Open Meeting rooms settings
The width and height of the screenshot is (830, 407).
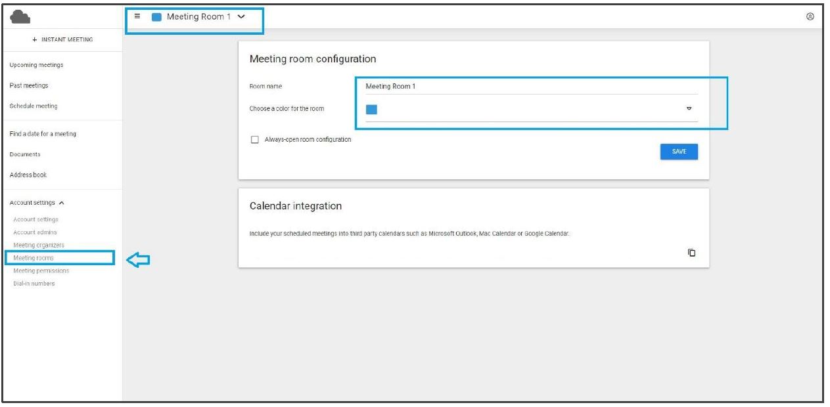(34, 258)
